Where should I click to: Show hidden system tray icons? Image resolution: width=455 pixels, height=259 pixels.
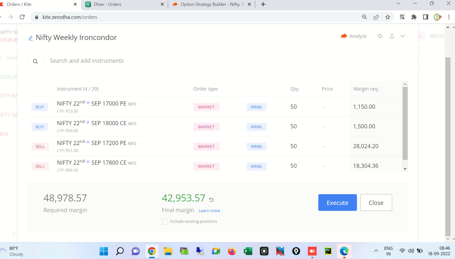coord(376,251)
